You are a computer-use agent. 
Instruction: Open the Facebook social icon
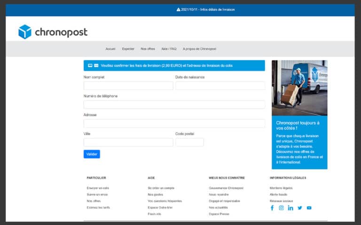click(x=272, y=208)
